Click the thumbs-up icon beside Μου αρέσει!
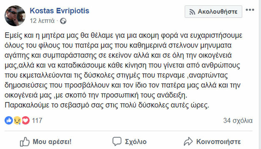Image resolution: width=261 pixels, height=149 pixels. tap(24, 141)
